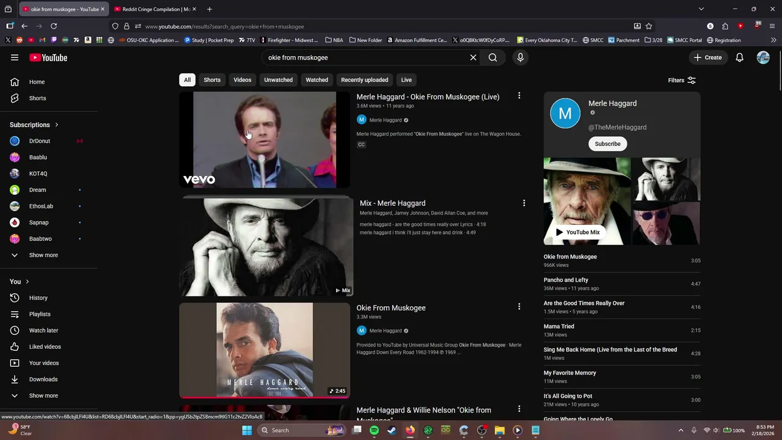Show hidden system tray icons
Image resolution: width=782 pixels, height=440 pixels.
(x=681, y=430)
